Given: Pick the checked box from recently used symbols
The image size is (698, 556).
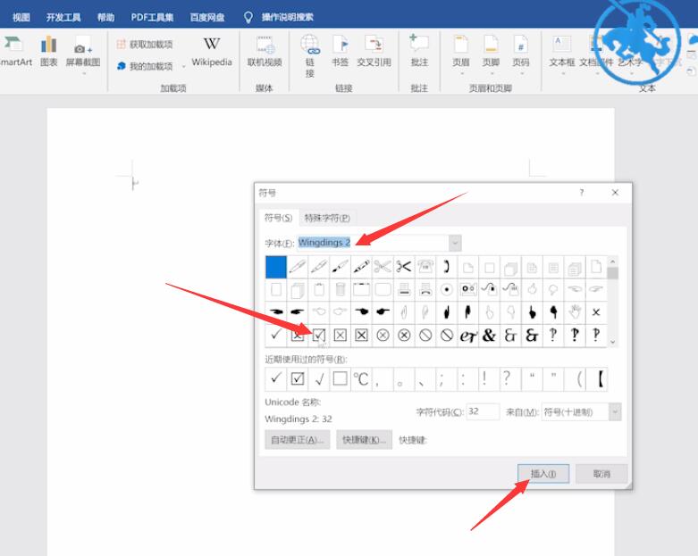Looking at the screenshot, I should [298, 379].
